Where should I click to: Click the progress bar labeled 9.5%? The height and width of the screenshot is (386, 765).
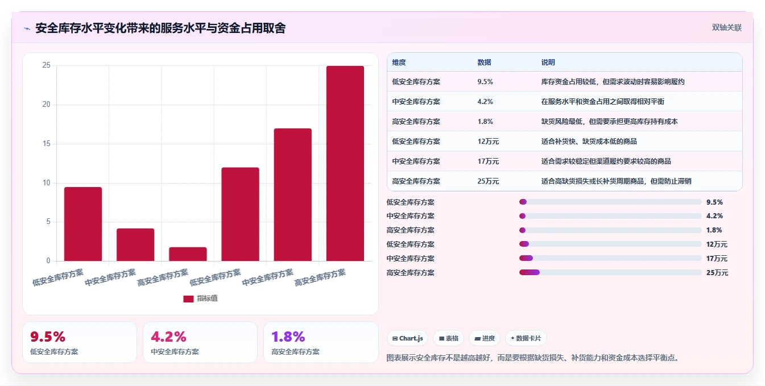point(610,202)
